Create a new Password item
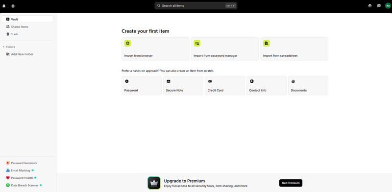Viewport: 392px width, 192px height. [142, 86]
